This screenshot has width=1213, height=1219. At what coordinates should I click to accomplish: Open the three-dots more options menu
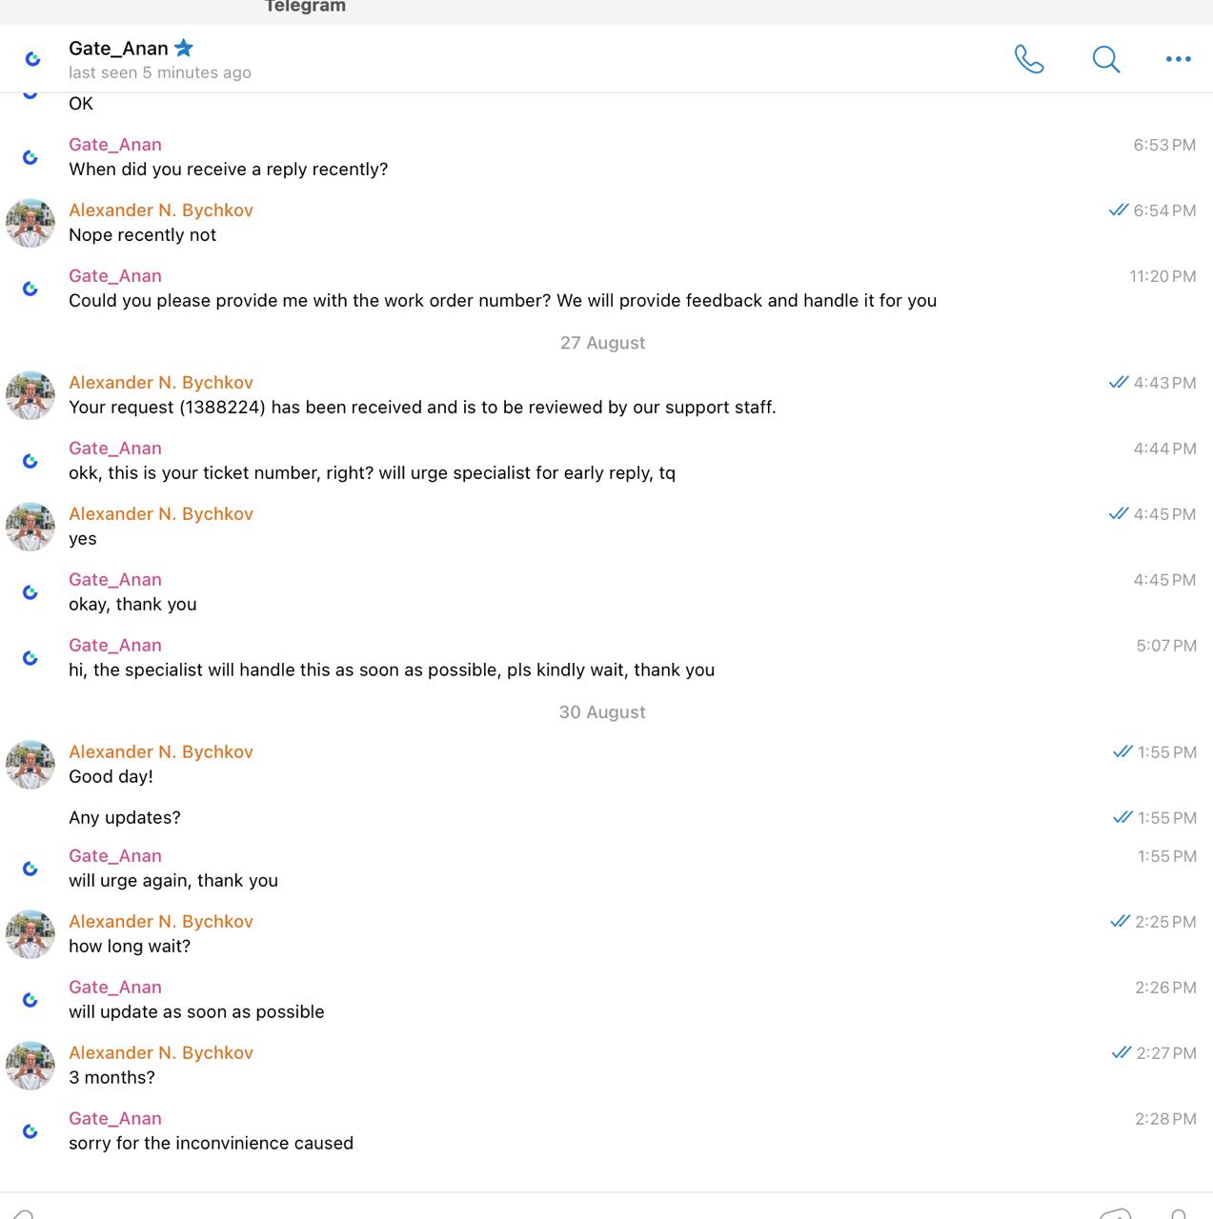1178,59
